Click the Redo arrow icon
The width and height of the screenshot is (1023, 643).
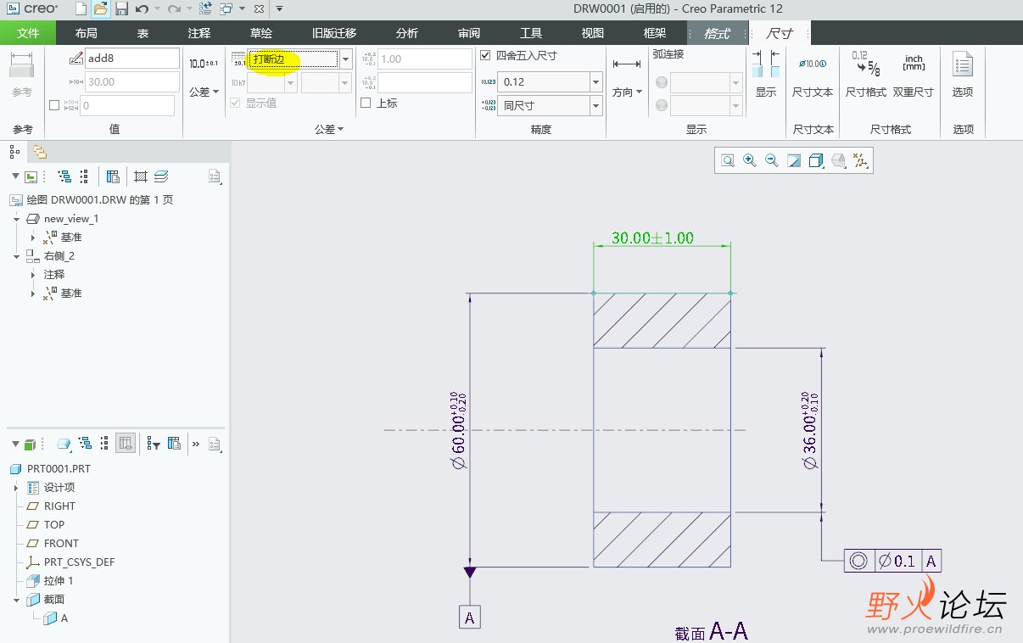[x=174, y=8]
